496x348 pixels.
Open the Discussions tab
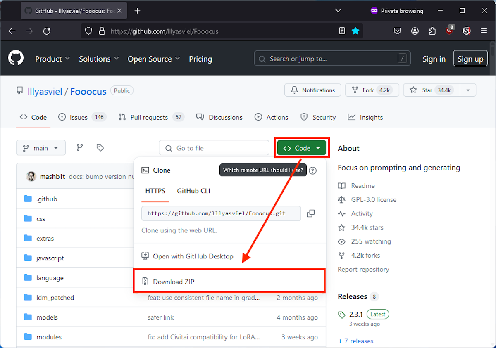pyautogui.click(x=219, y=117)
